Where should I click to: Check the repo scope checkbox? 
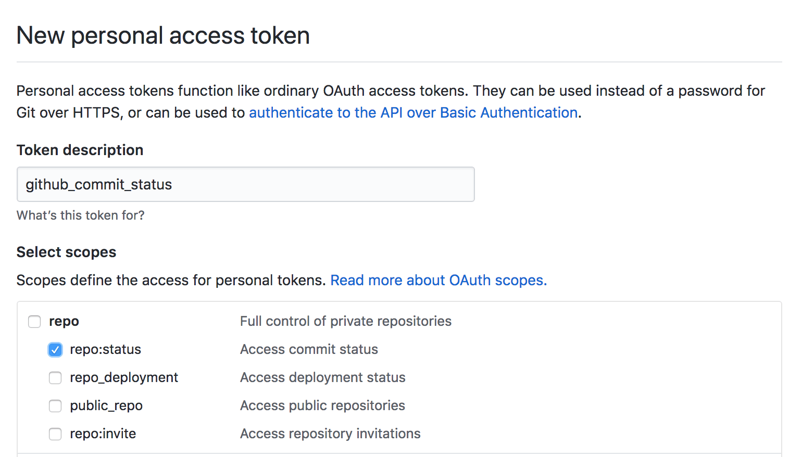[x=34, y=322]
